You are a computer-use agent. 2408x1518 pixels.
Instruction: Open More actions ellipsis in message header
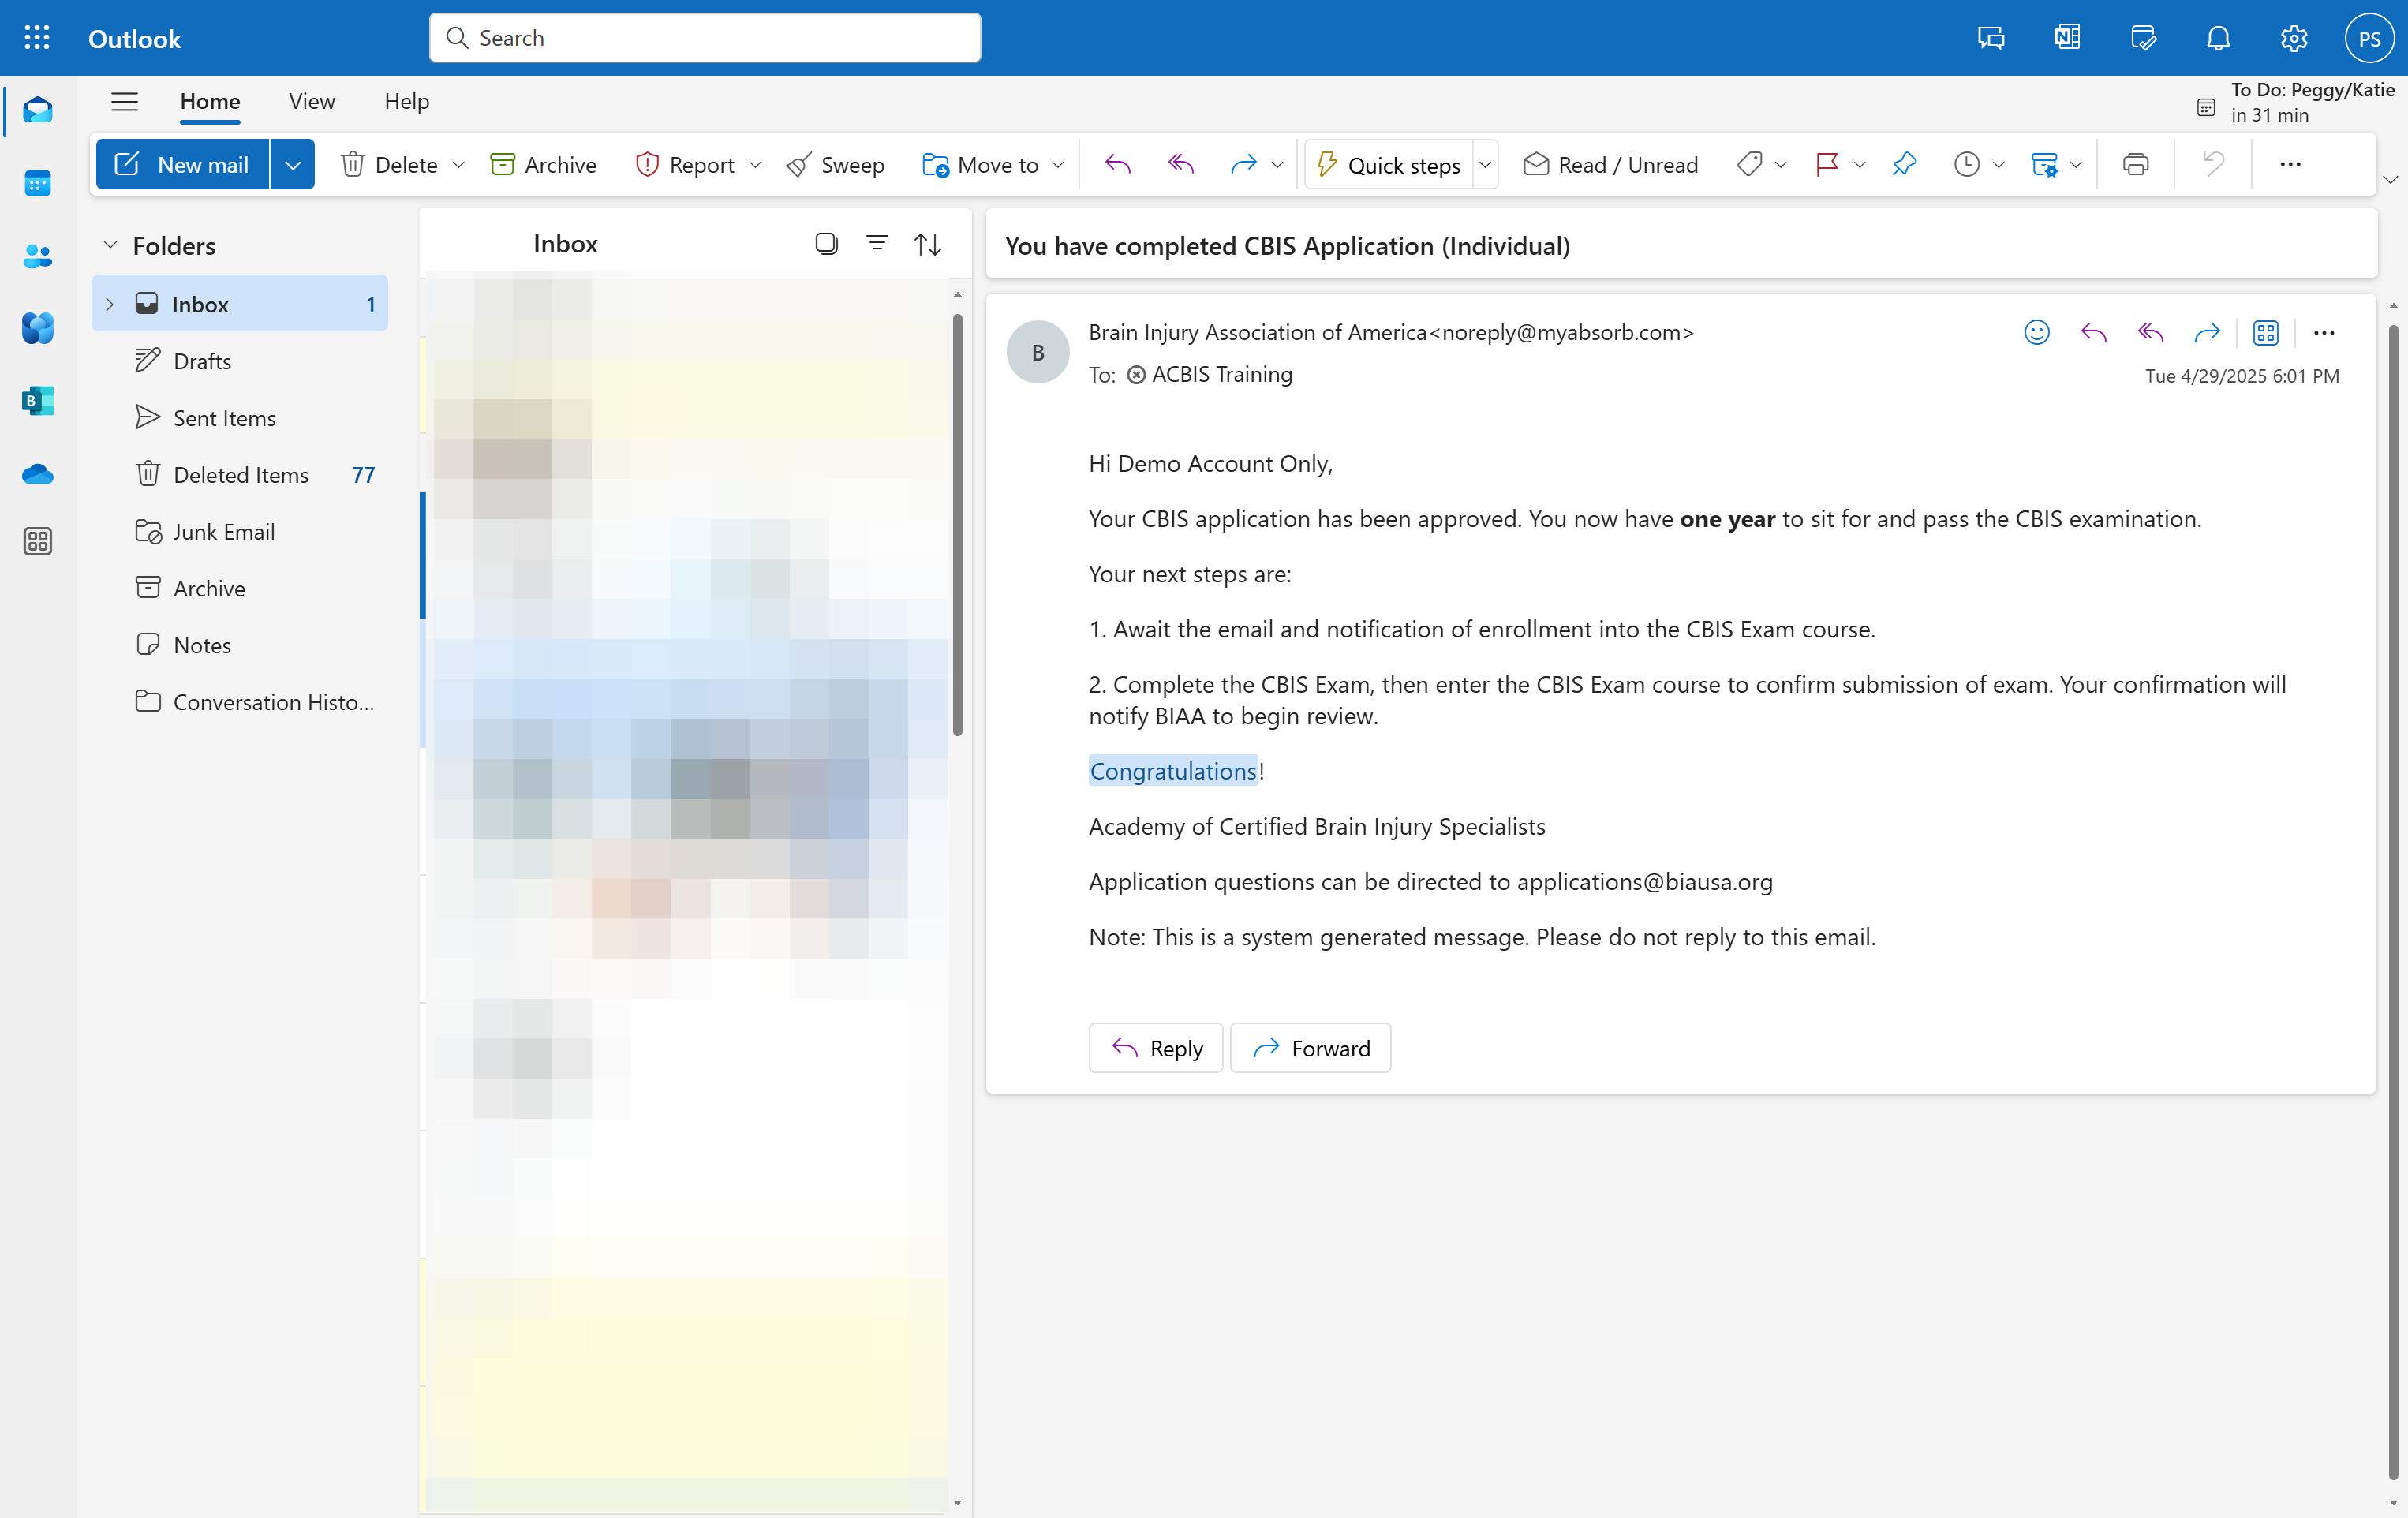point(2323,332)
